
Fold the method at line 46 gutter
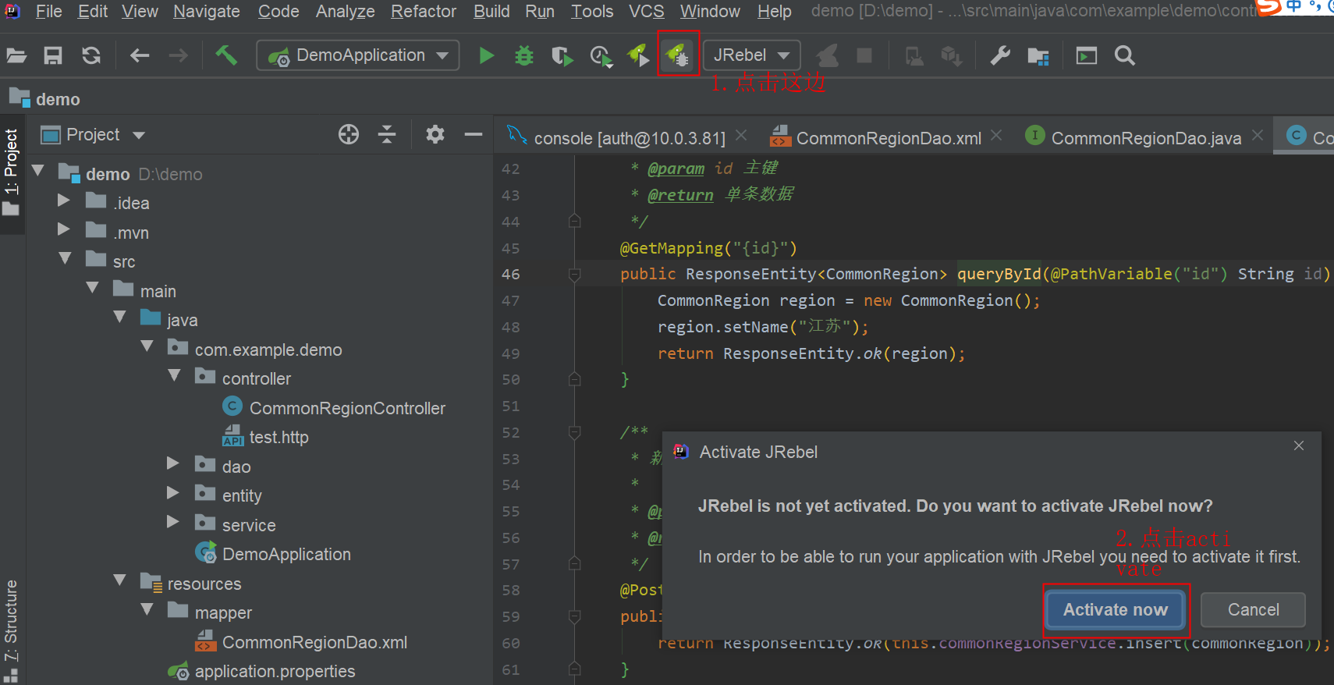575,274
